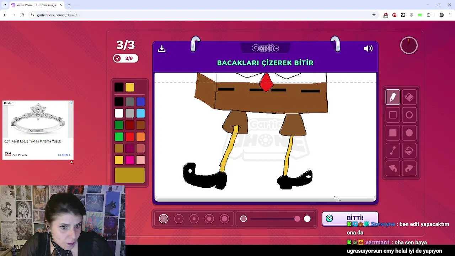Choose the hot pink palette color

point(130,160)
